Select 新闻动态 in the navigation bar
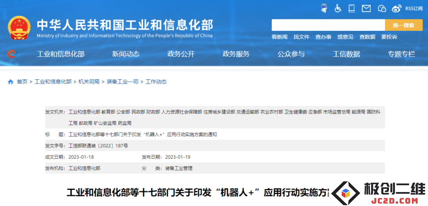The image size is (428, 206). pos(126,54)
